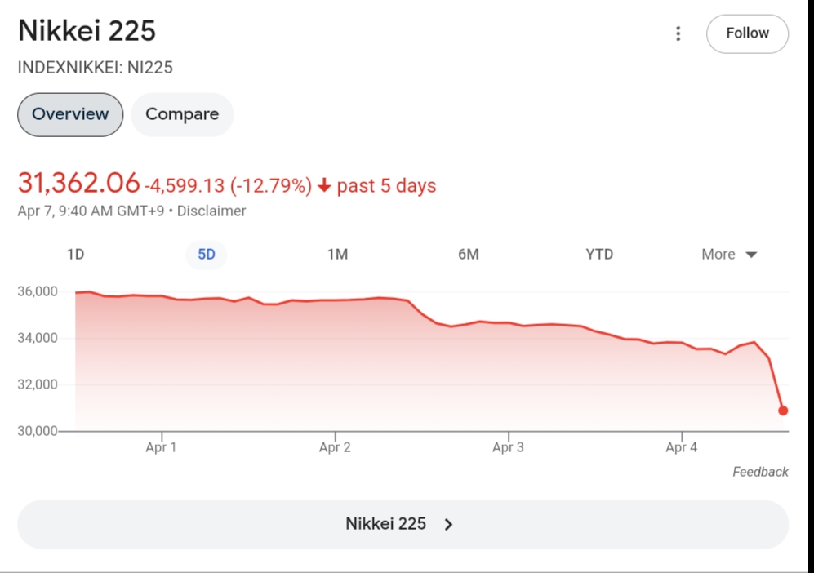Click the Apr 4 date label on chart axis
814x573 pixels.
[681, 447]
